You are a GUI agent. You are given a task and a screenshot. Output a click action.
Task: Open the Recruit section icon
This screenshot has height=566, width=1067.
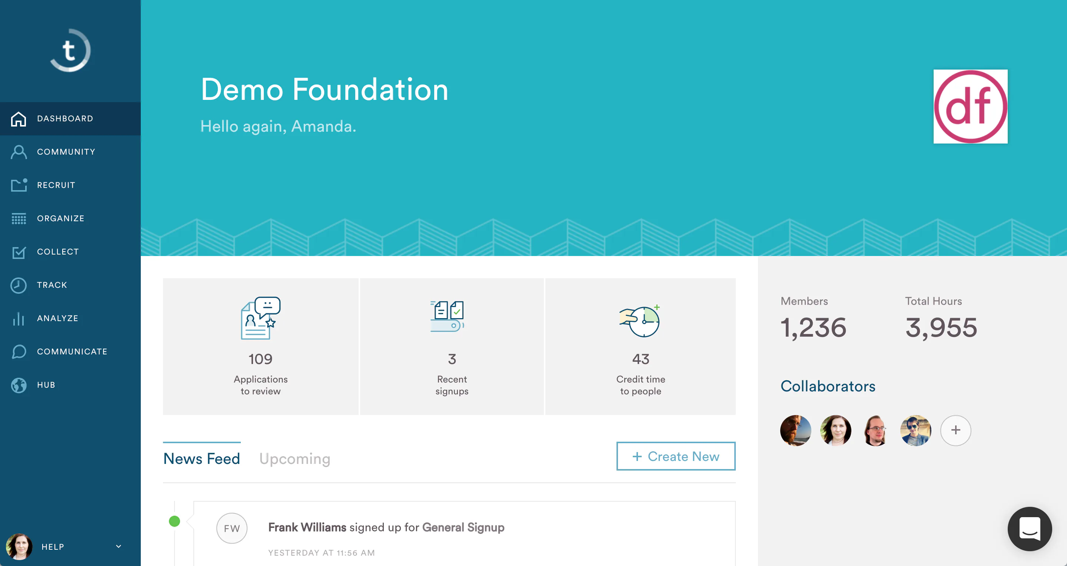coord(19,185)
